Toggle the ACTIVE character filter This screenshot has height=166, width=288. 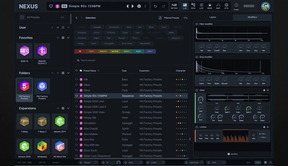tap(115, 51)
